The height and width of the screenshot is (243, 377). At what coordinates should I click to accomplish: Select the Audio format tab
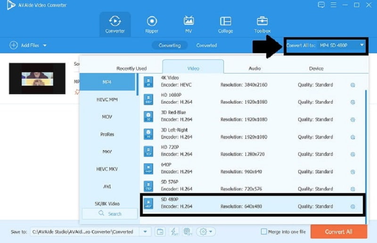[x=254, y=68]
